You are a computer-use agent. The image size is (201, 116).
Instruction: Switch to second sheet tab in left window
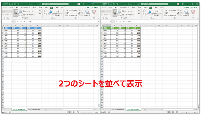[x=34, y=110]
